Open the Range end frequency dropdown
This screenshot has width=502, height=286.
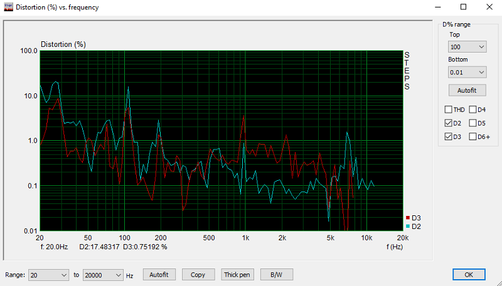point(103,275)
